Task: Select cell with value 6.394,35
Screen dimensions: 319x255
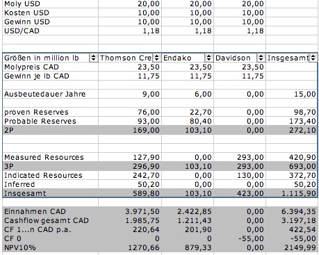Action: point(291,211)
